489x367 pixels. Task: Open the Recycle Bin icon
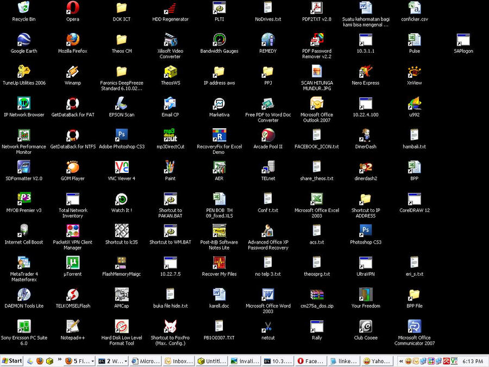[24, 8]
